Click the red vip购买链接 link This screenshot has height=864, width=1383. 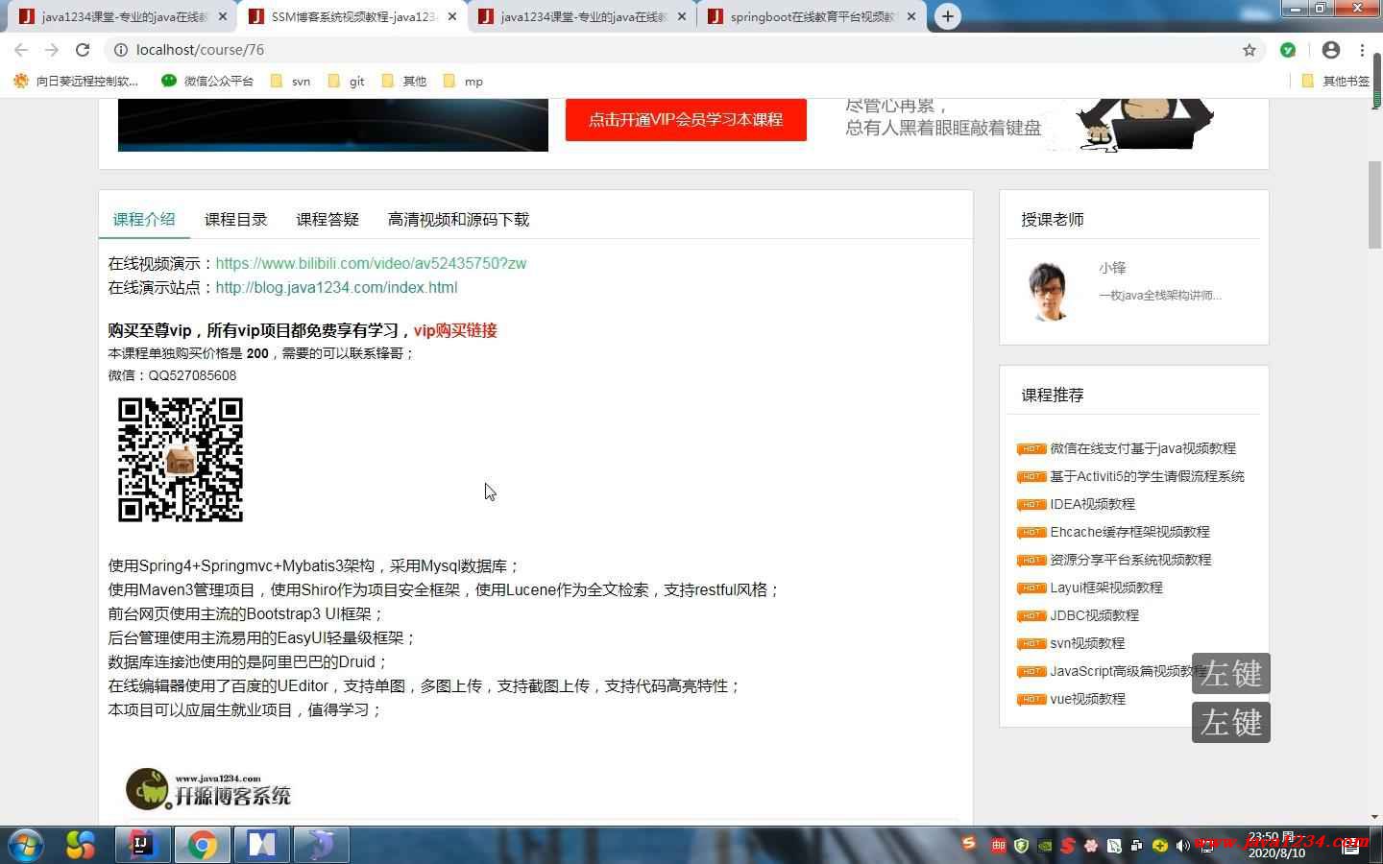[x=455, y=330]
